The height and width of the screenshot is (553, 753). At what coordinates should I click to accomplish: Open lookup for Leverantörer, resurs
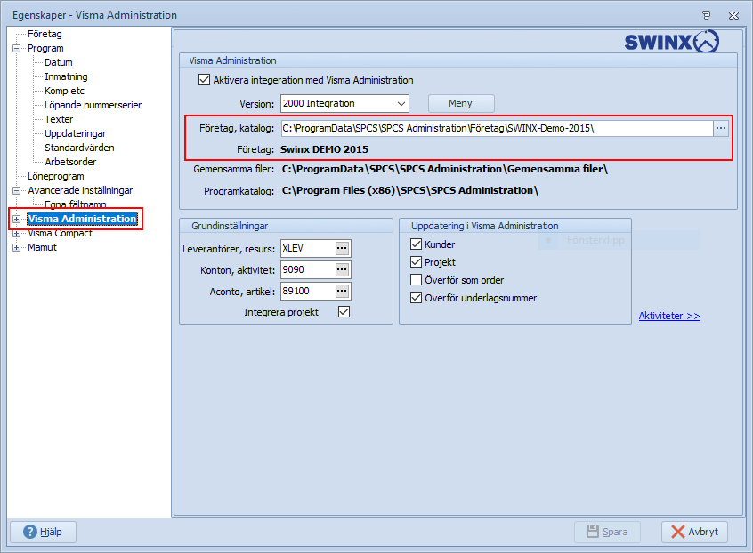pyautogui.click(x=342, y=248)
